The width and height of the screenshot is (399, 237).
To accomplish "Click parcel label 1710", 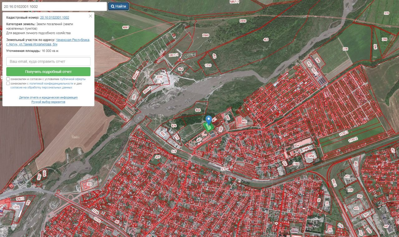I will click(x=208, y=65).
